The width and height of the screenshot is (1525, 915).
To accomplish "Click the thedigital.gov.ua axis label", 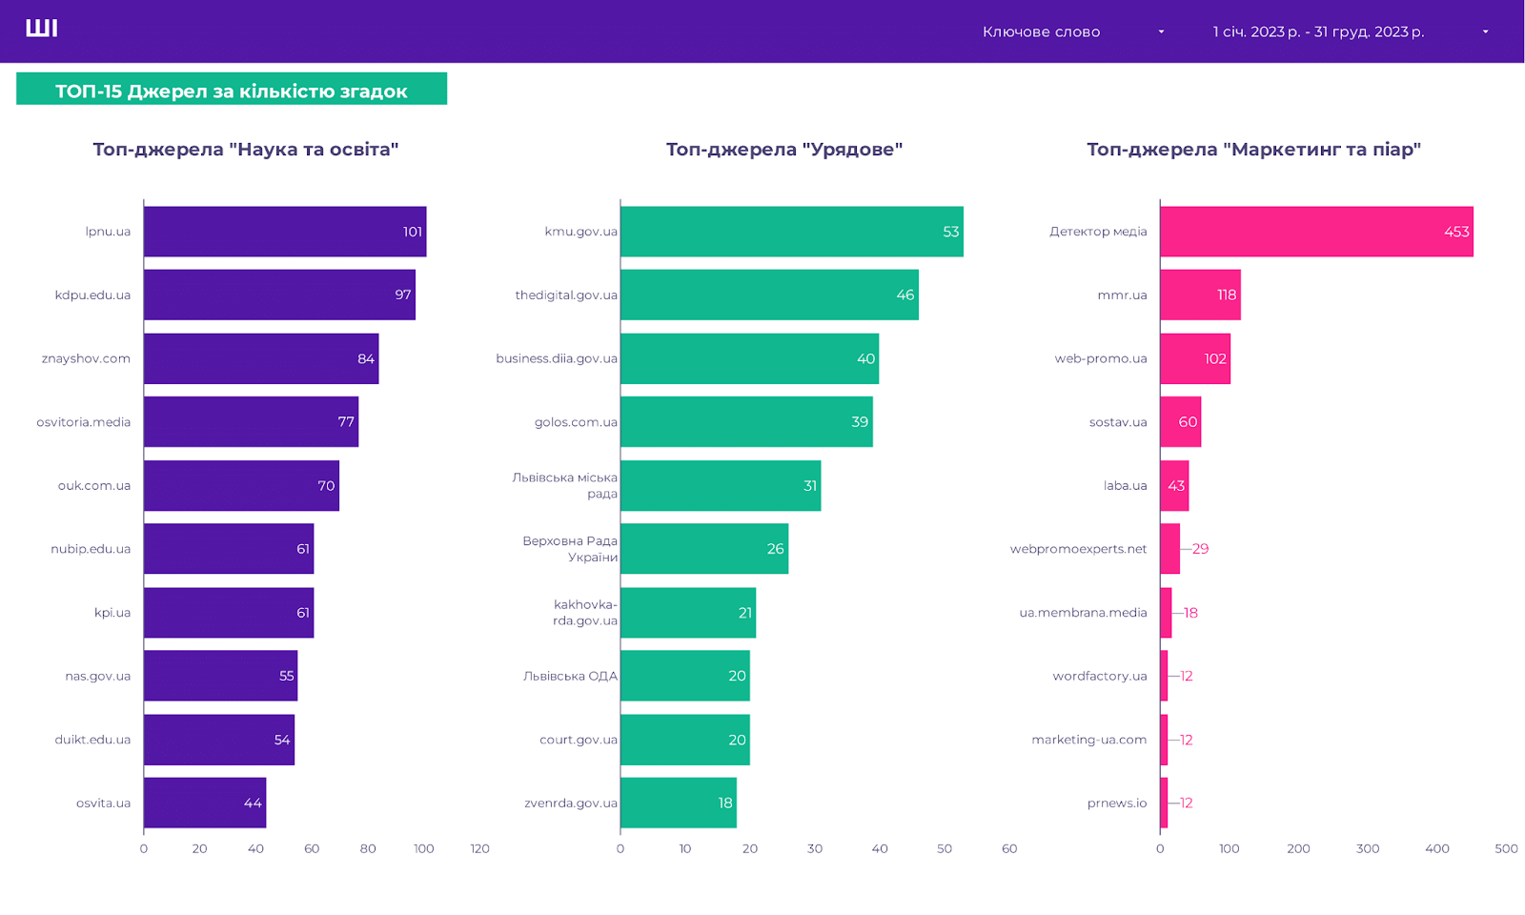I will (x=566, y=295).
